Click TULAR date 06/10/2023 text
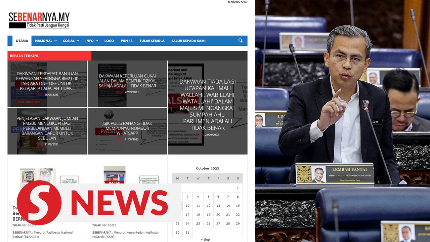This screenshot has height=242, width=430. [x=29, y=225]
